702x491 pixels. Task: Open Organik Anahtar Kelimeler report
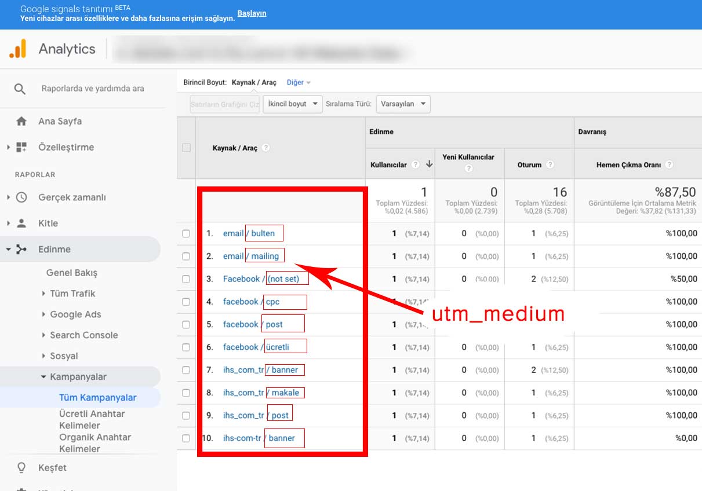(x=95, y=443)
